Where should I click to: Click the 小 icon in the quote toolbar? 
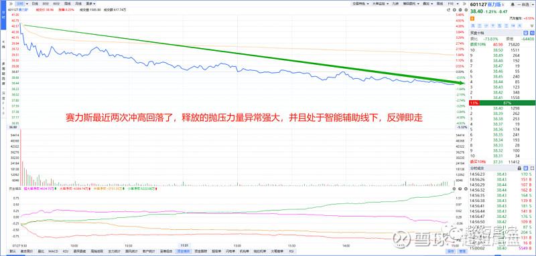(486, 26)
